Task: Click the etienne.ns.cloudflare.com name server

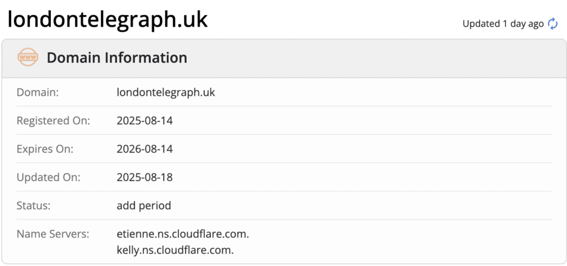Action: 183,234
